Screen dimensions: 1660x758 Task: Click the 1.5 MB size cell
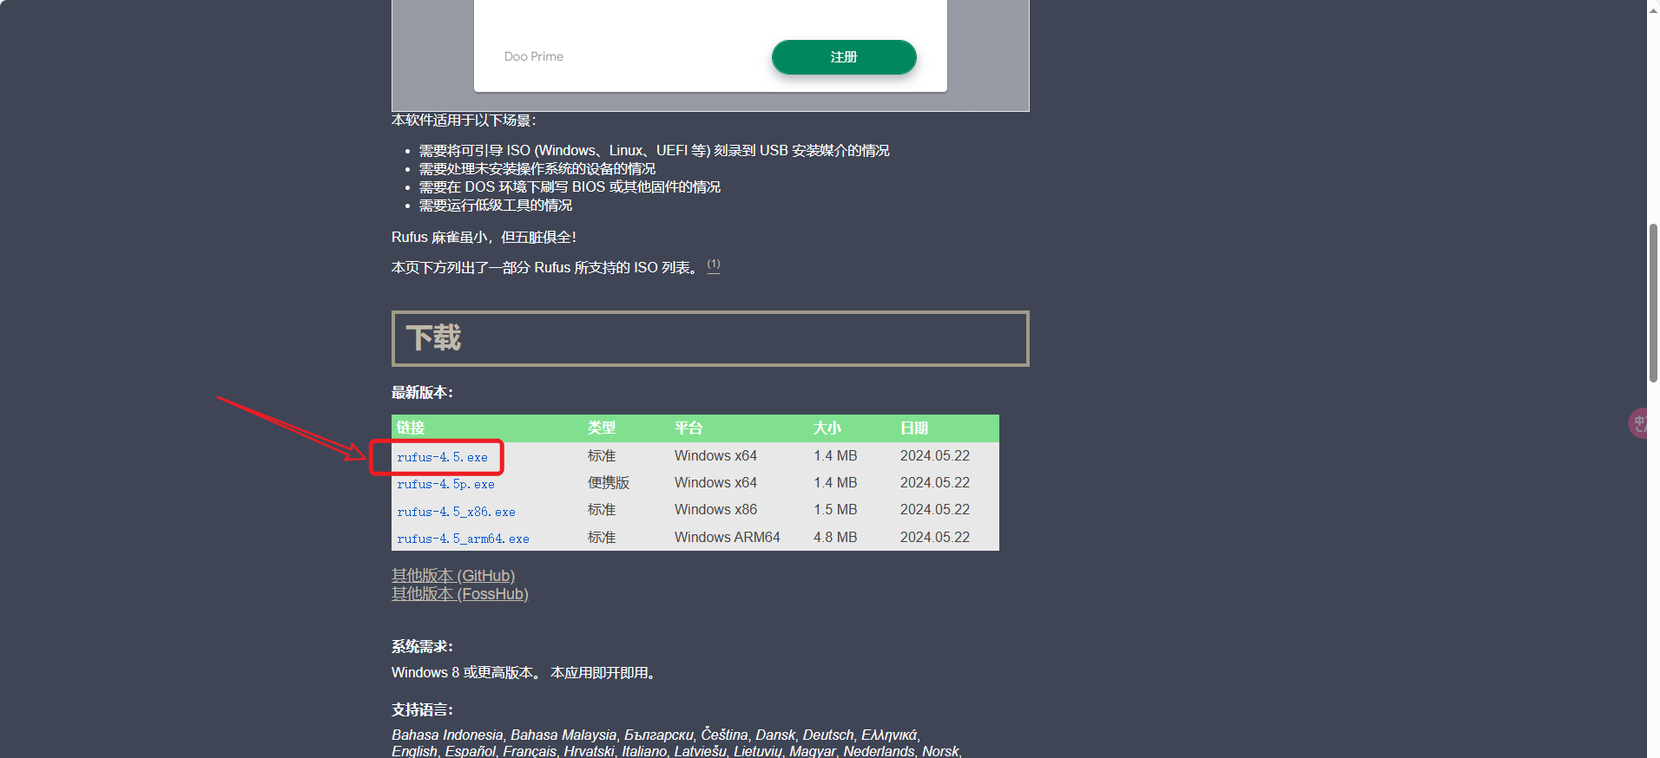(835, 510)
